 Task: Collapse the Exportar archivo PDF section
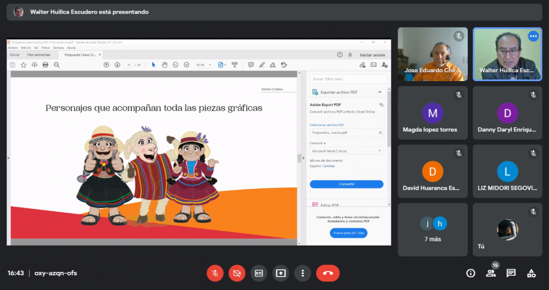tap(379, 92)
